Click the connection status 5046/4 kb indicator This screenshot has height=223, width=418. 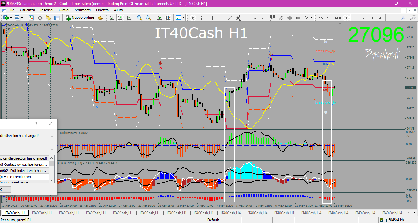click(x=392, y=220)
